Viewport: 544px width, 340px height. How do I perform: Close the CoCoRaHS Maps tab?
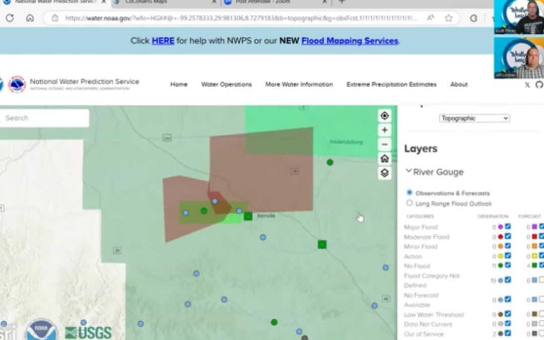tap(214, 2)
